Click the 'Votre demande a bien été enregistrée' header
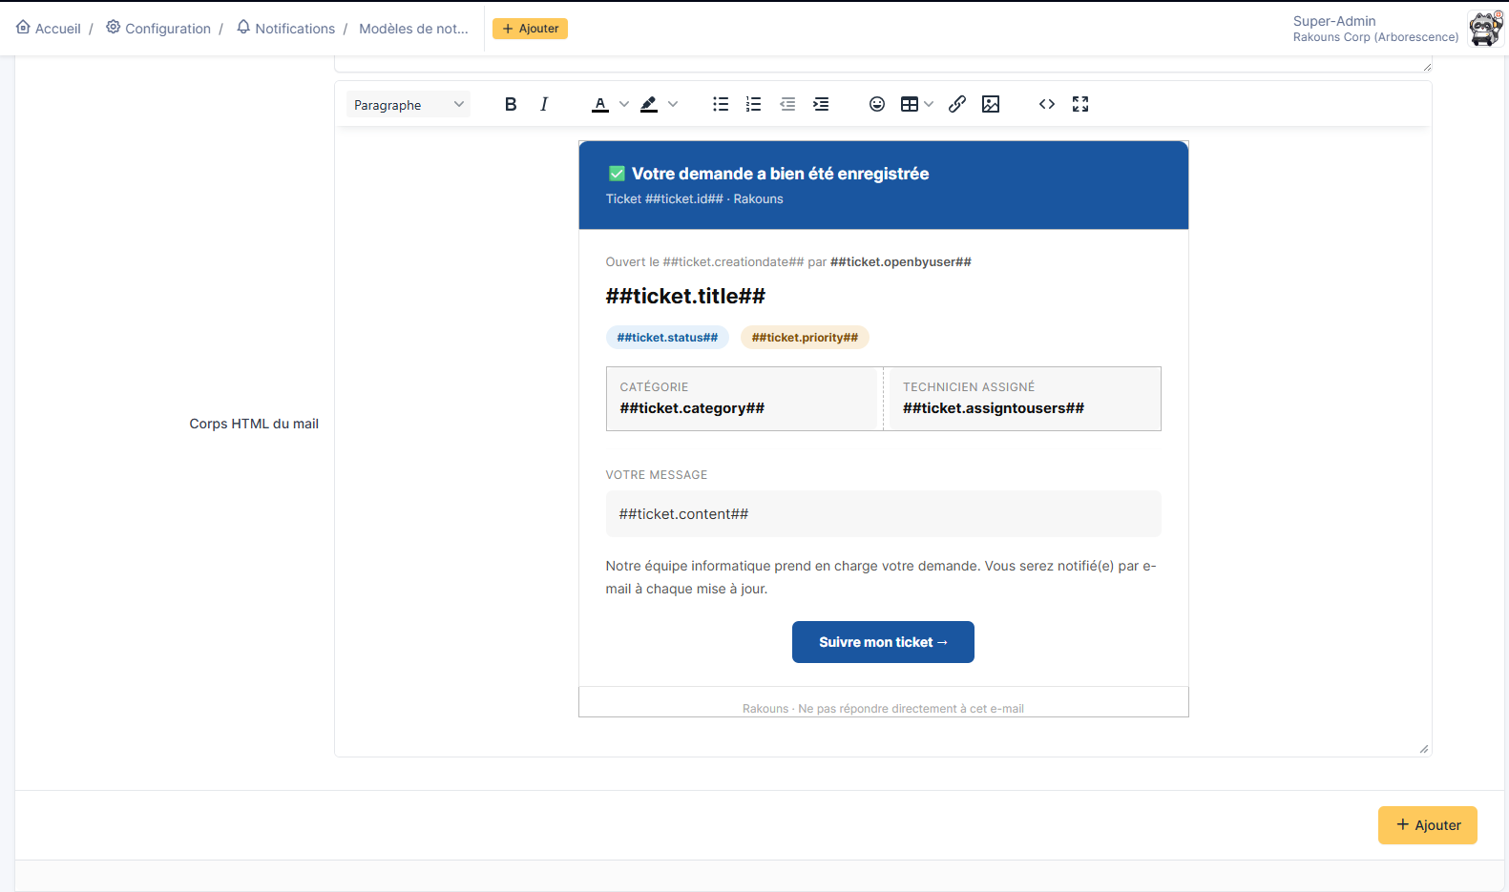Viewport: 1509px width, 892px height. (x=780, y=174)
